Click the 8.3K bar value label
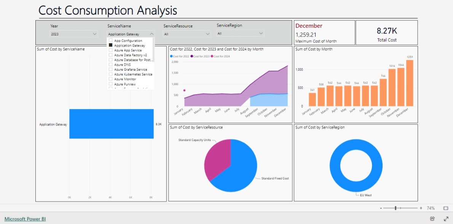453x224 pixels. (159, 124)
